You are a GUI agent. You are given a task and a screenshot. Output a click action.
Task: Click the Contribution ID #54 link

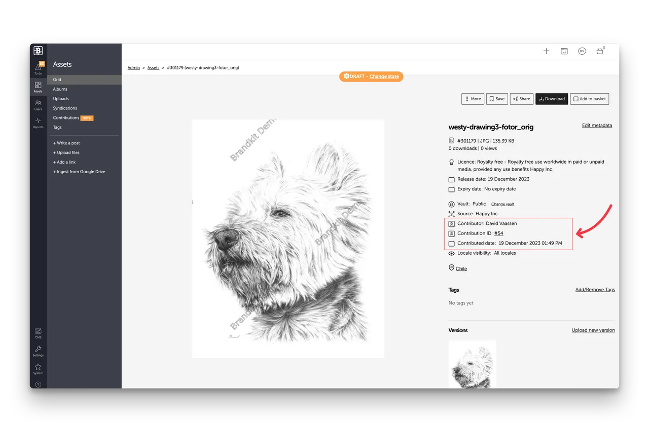pos(498,233)
